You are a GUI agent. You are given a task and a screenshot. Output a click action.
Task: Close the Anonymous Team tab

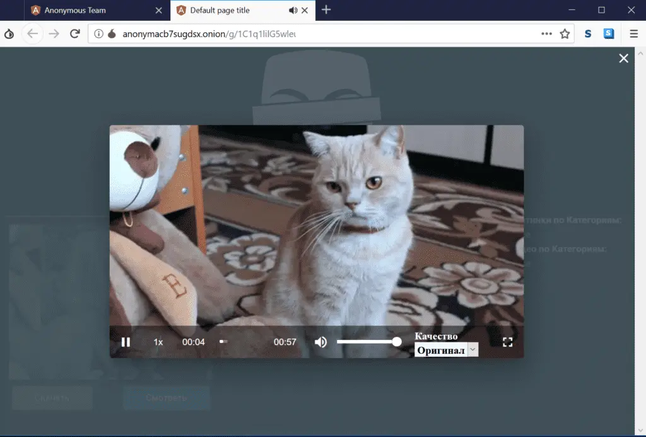click(159, 10)
